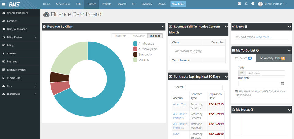Click the Contracts sidebar icon

click(4, 21)
